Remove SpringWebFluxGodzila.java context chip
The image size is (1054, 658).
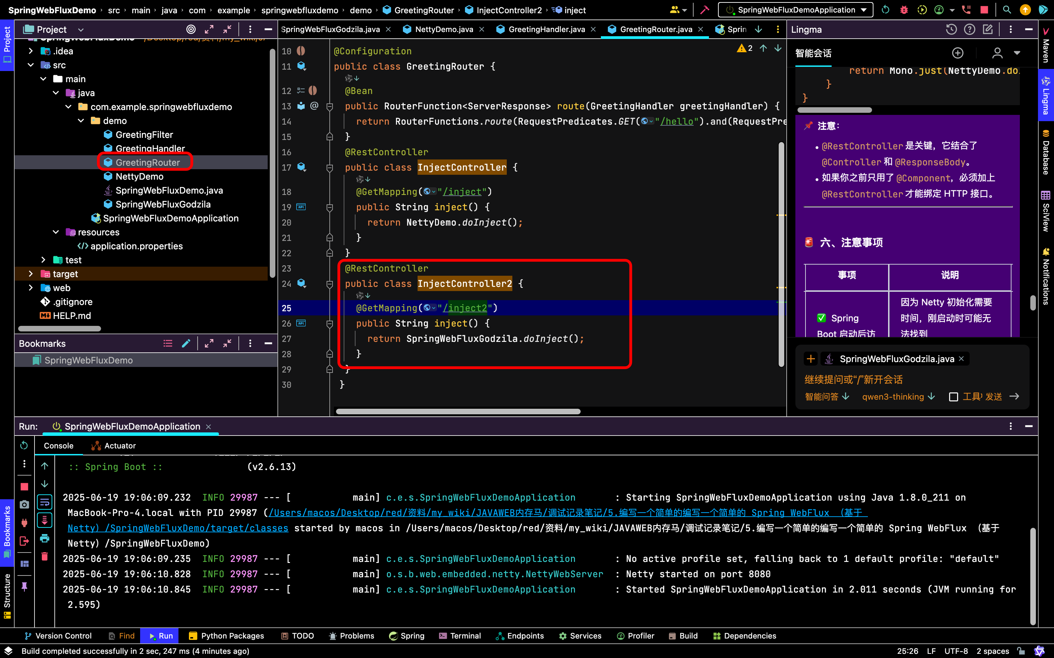pyautogui.click(x=961, y=359)
